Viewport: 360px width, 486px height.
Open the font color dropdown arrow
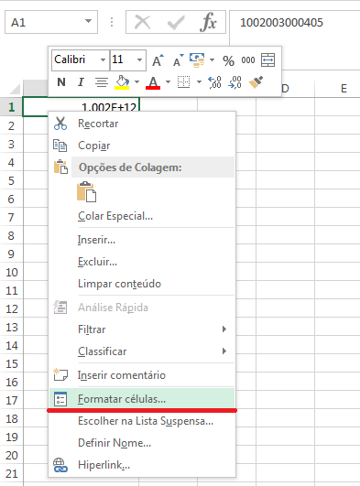coord(168,82)
